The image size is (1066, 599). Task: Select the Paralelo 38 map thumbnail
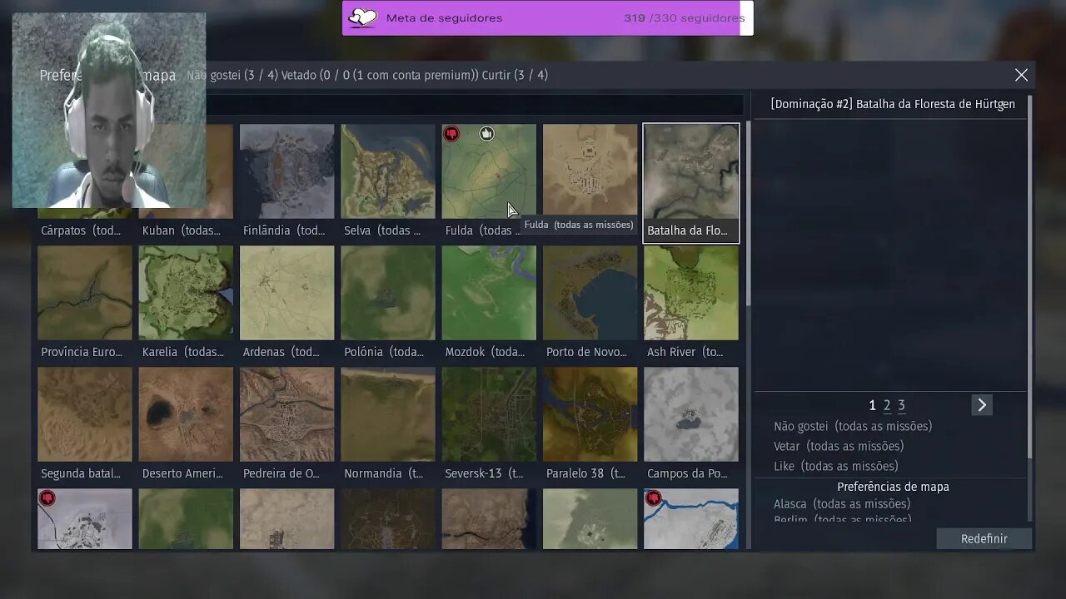click(590, 414)
